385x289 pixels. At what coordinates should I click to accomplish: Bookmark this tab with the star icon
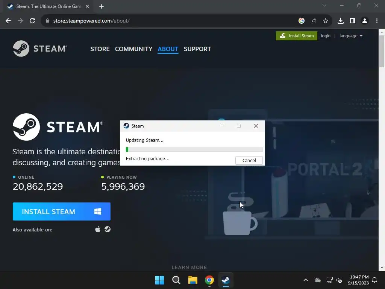pyautogui.click(x=326, y=21)
